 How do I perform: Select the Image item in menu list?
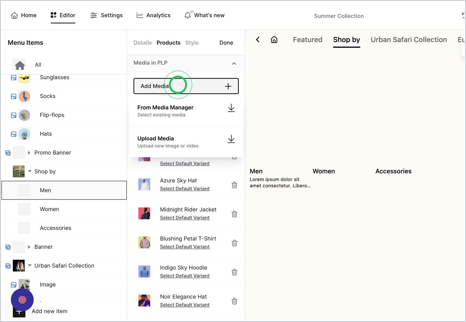[64, 285]
